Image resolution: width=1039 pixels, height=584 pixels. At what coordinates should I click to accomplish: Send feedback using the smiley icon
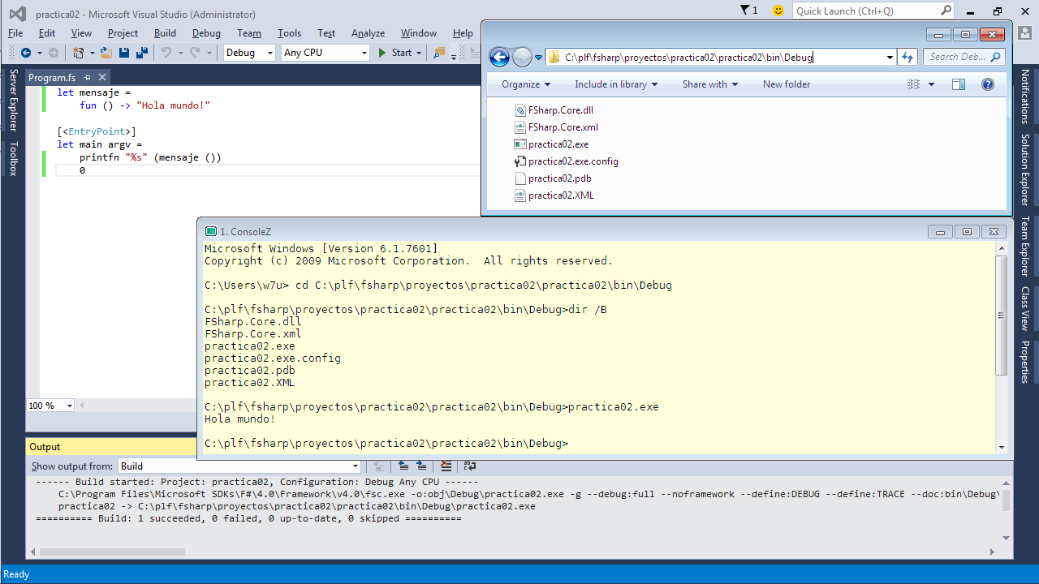pos(778,11)
